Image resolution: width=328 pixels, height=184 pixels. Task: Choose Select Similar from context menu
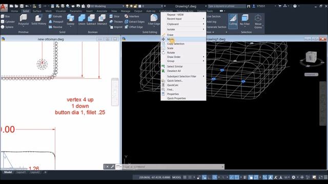coord(183,66)
